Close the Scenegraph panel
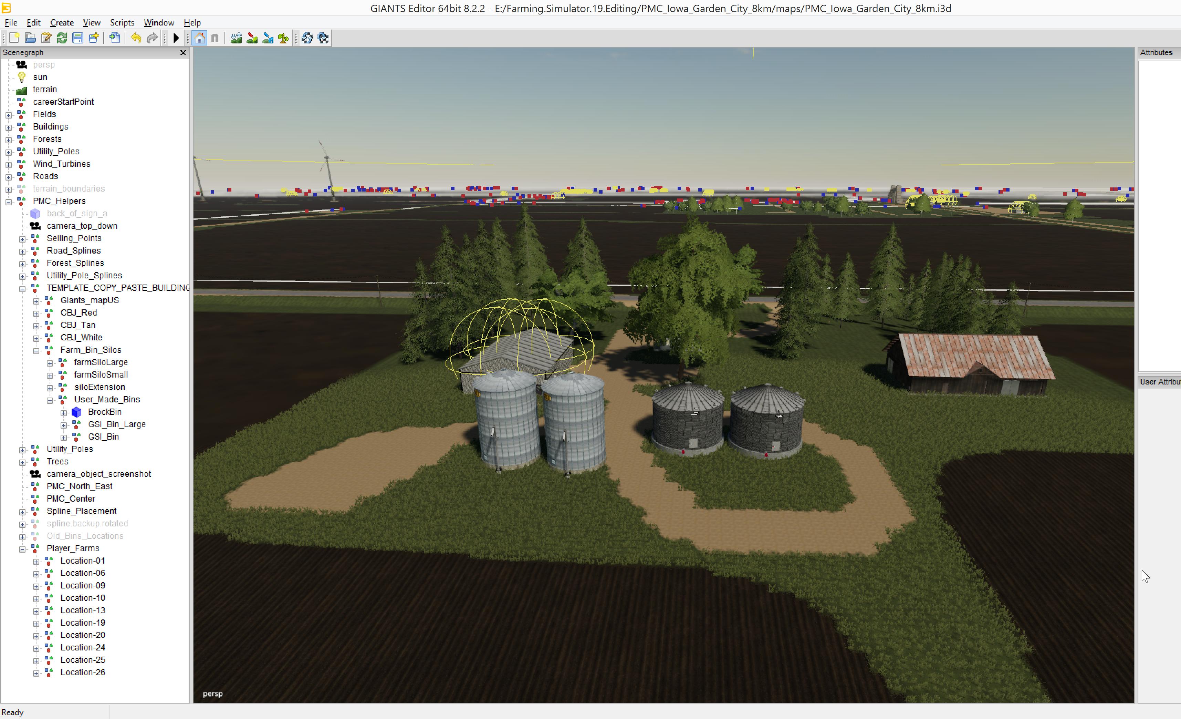The height and width of the screenshot is (719, 1181). tap(182, 53)
